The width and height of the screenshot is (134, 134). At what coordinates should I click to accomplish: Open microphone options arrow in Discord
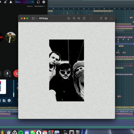(x=10, y=76)
